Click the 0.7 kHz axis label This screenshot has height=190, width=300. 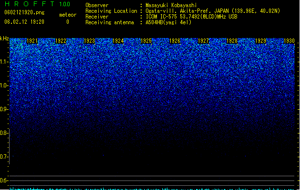click(x=4, y=157)
